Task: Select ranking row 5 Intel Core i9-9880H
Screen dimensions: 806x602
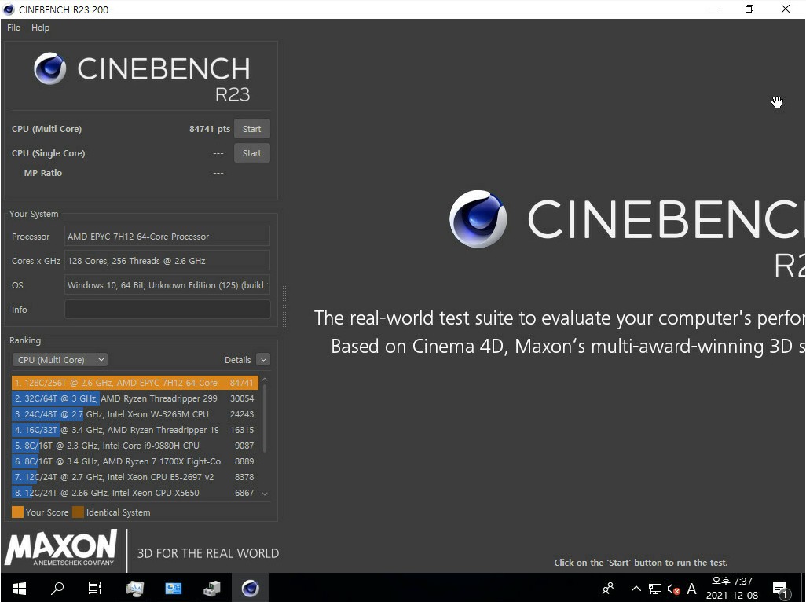Action: pos(134,445)
